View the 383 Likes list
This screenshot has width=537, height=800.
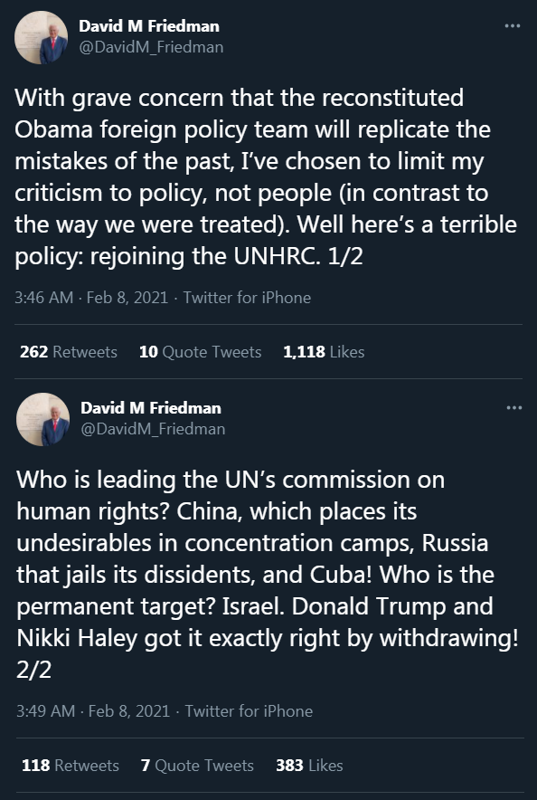309,766
